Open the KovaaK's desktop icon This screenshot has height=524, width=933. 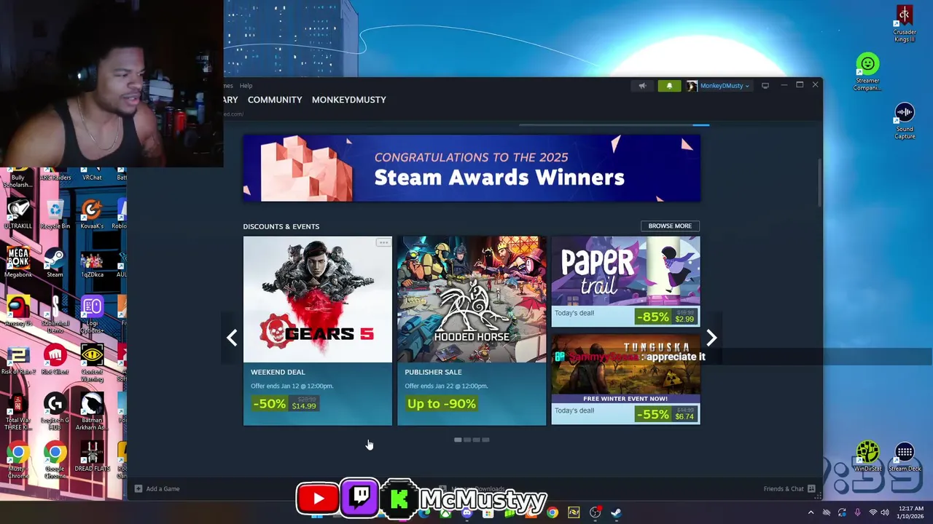(92, 215)
